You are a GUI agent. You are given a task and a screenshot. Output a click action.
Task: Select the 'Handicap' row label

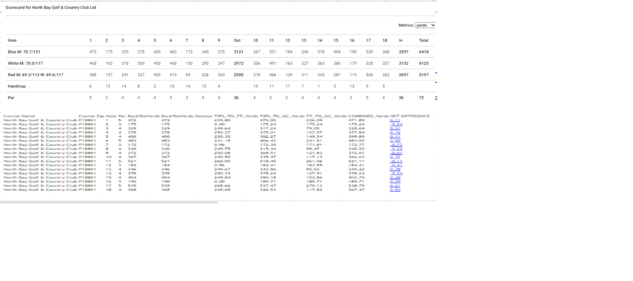pyautogui.click(x=16, y=86)
